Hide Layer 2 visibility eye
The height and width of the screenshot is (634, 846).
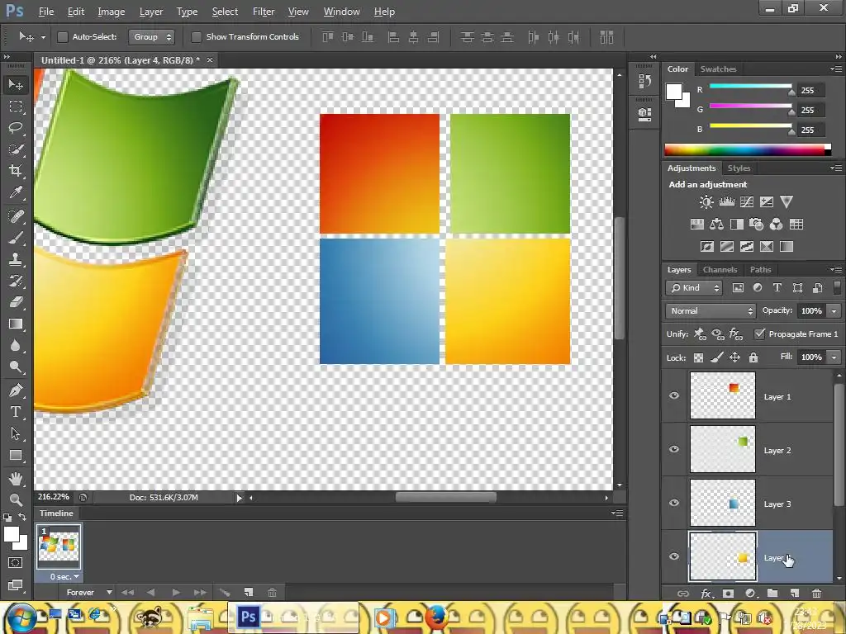(x=674, y=449)
